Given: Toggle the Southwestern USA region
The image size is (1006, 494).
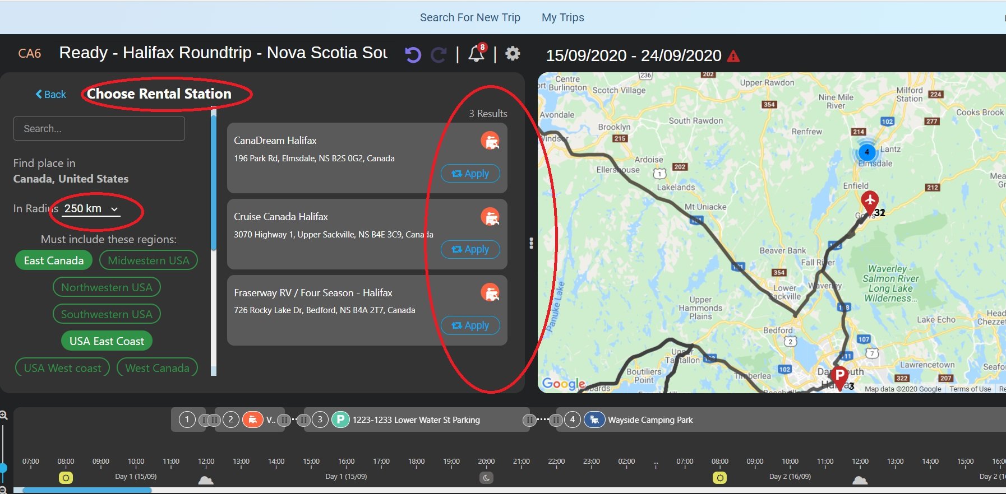Looking at the screenshot, I should (x=107, y=314).
